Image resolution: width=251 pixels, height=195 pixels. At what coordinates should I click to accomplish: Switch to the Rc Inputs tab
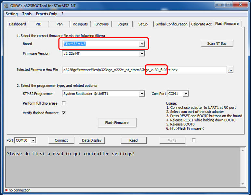point(80,24)
